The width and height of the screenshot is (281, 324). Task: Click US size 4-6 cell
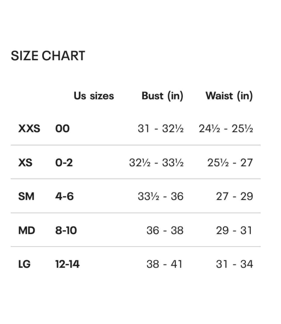64,196
